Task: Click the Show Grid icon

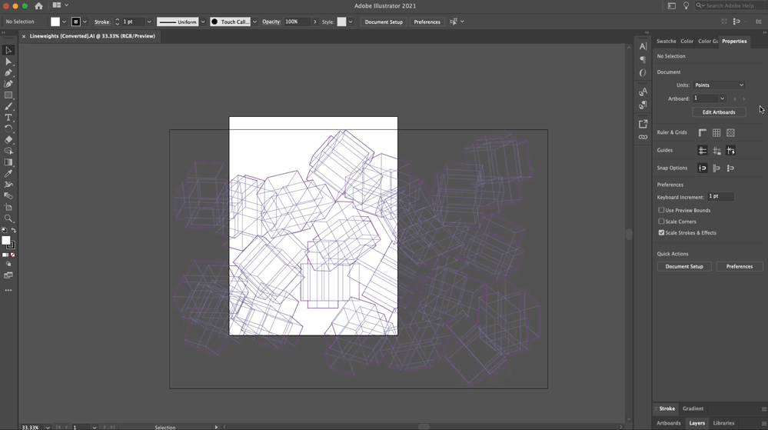Action: coord(716,133)
